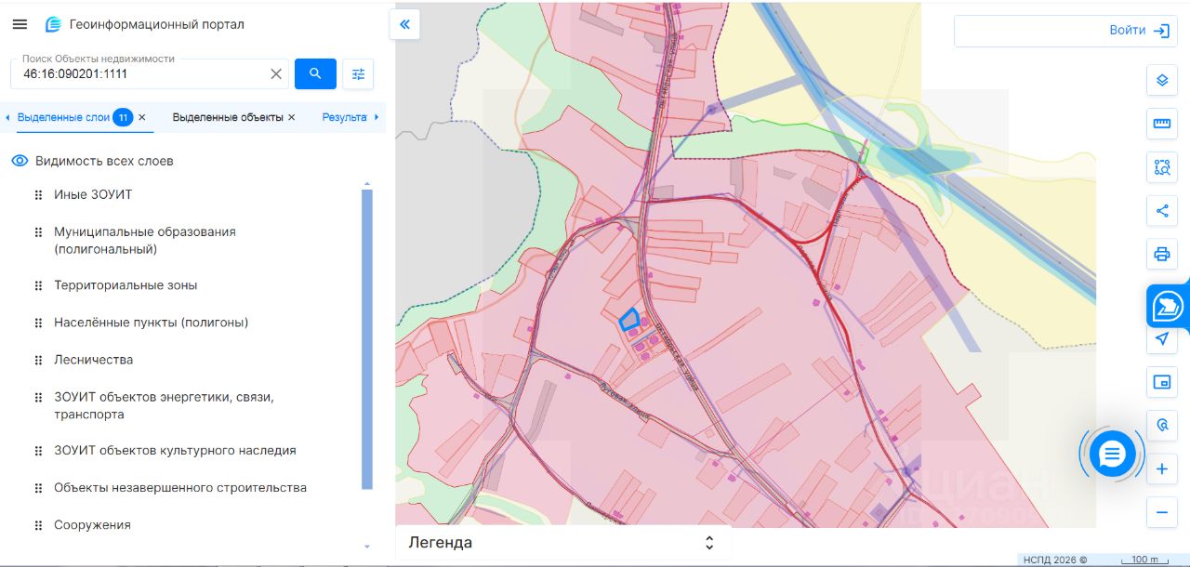The width and height of the screenshot is (1190, 567).
Task: Click handle for ЗОУИТ культурного наследия layer
Action: pos(38,451)
